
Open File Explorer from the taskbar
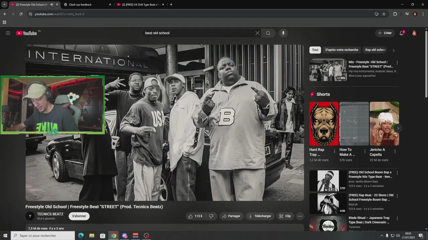click(92, 236)
